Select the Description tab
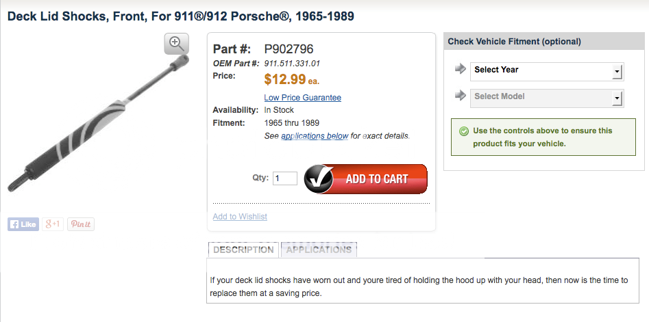The height and width of the screenshot is (322, 649). click(x=243, y=250)
